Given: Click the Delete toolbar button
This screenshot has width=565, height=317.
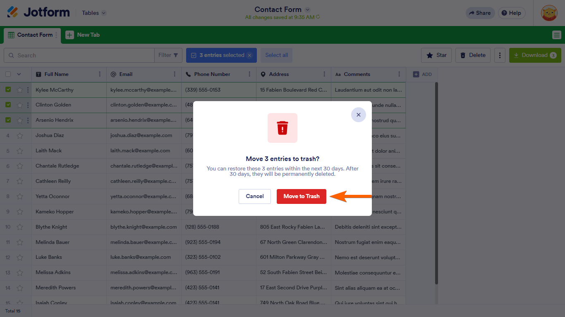Looking at the screenshot, I should 473,55.
